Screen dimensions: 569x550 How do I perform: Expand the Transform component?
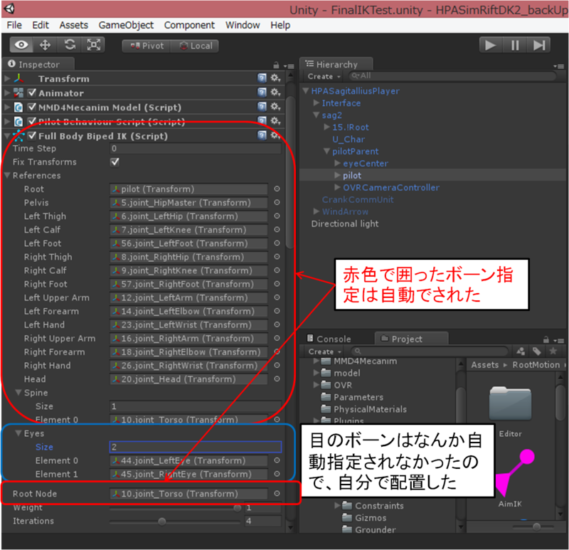point(7,78)
